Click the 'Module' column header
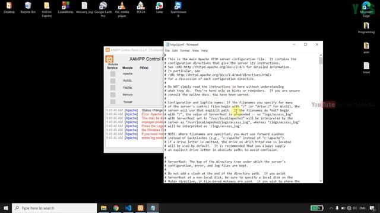Screen dimensions: 380x213 128,68
